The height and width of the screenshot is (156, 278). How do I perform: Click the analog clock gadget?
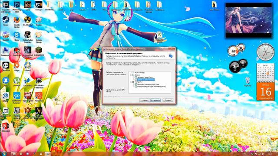click(x=265, y=52)
